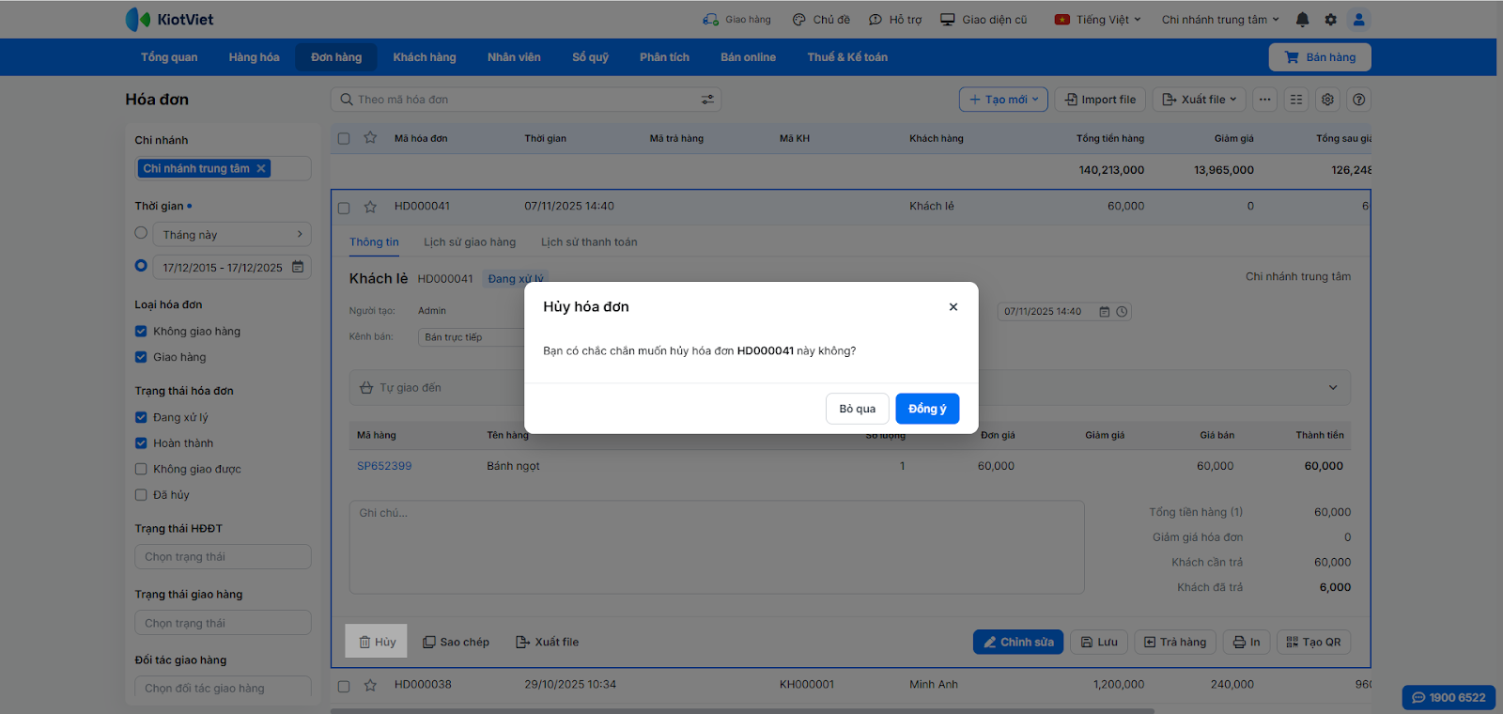Open the date range calendar icon
This screenshot has width=1503, height=714.
pos(298,267)
